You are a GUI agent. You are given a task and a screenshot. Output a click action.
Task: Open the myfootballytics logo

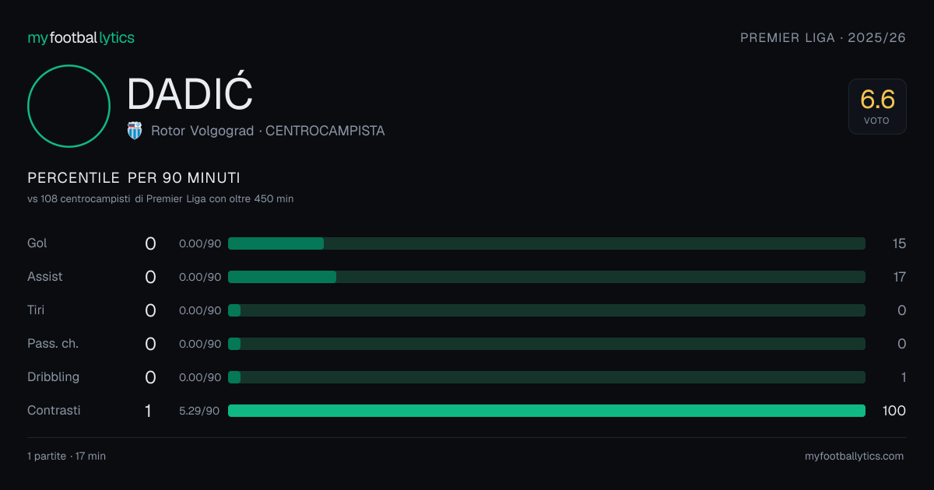click(81, 37)
